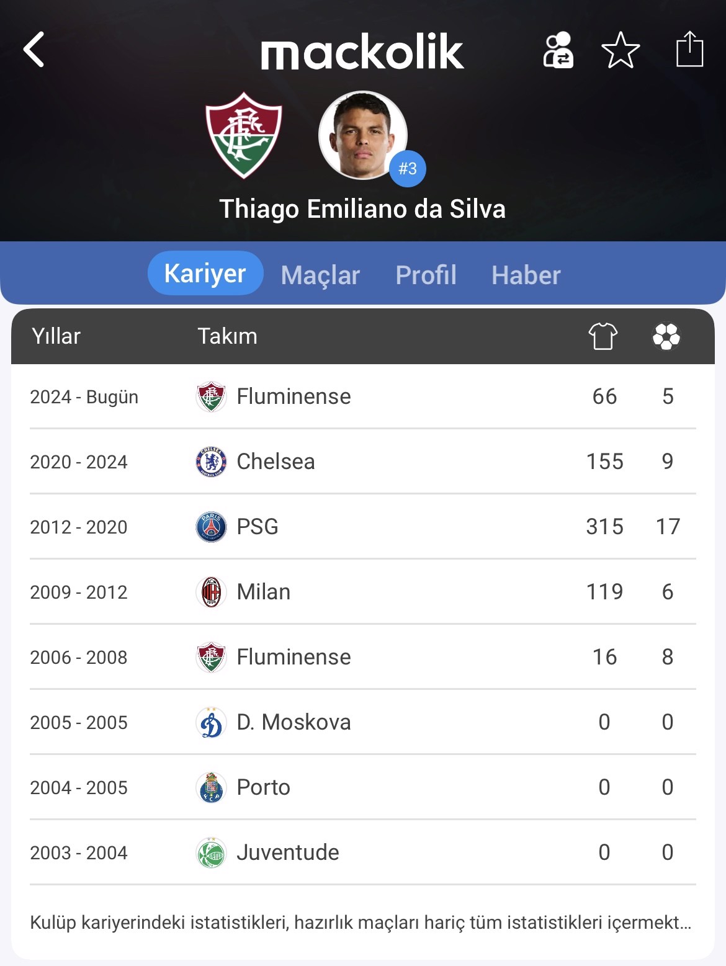Image resolution: width=726 pixels, height=966 pixels.
Task: Tap the shirt appearances column icon
Action: coord(603,336)
